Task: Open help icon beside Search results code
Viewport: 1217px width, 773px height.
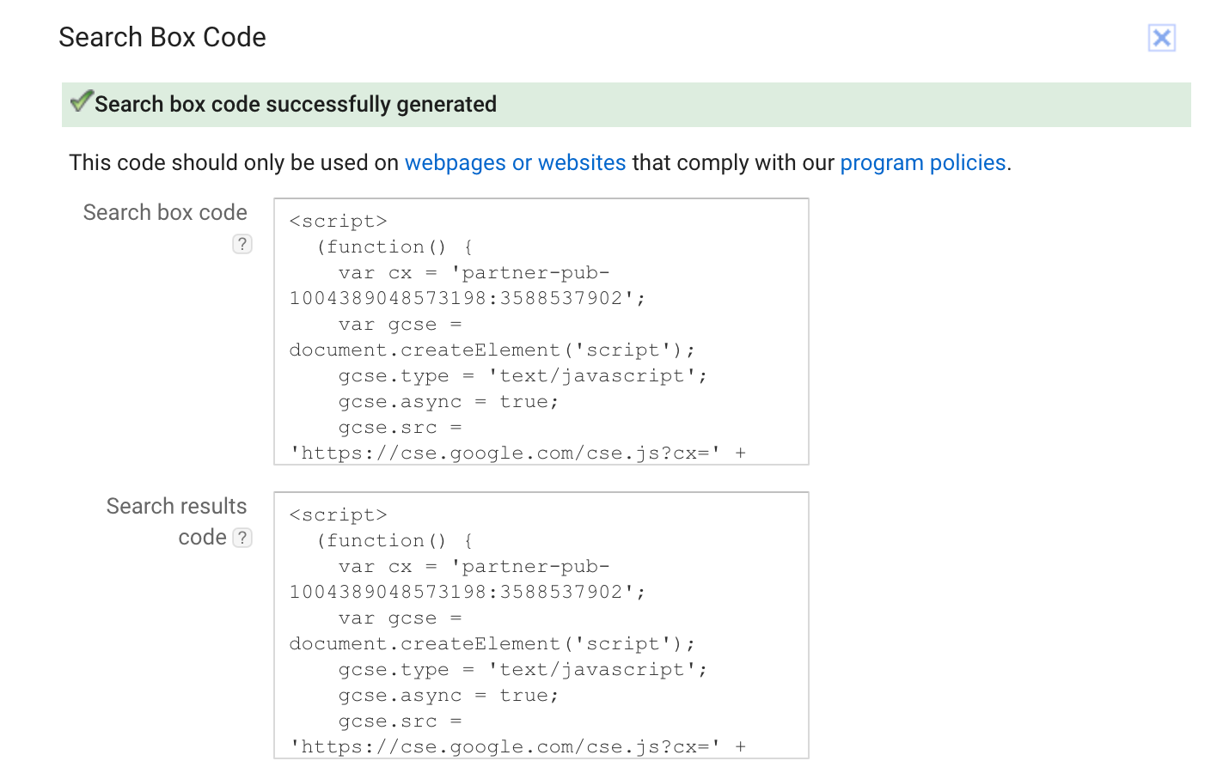Action: [x=242, y=538]
